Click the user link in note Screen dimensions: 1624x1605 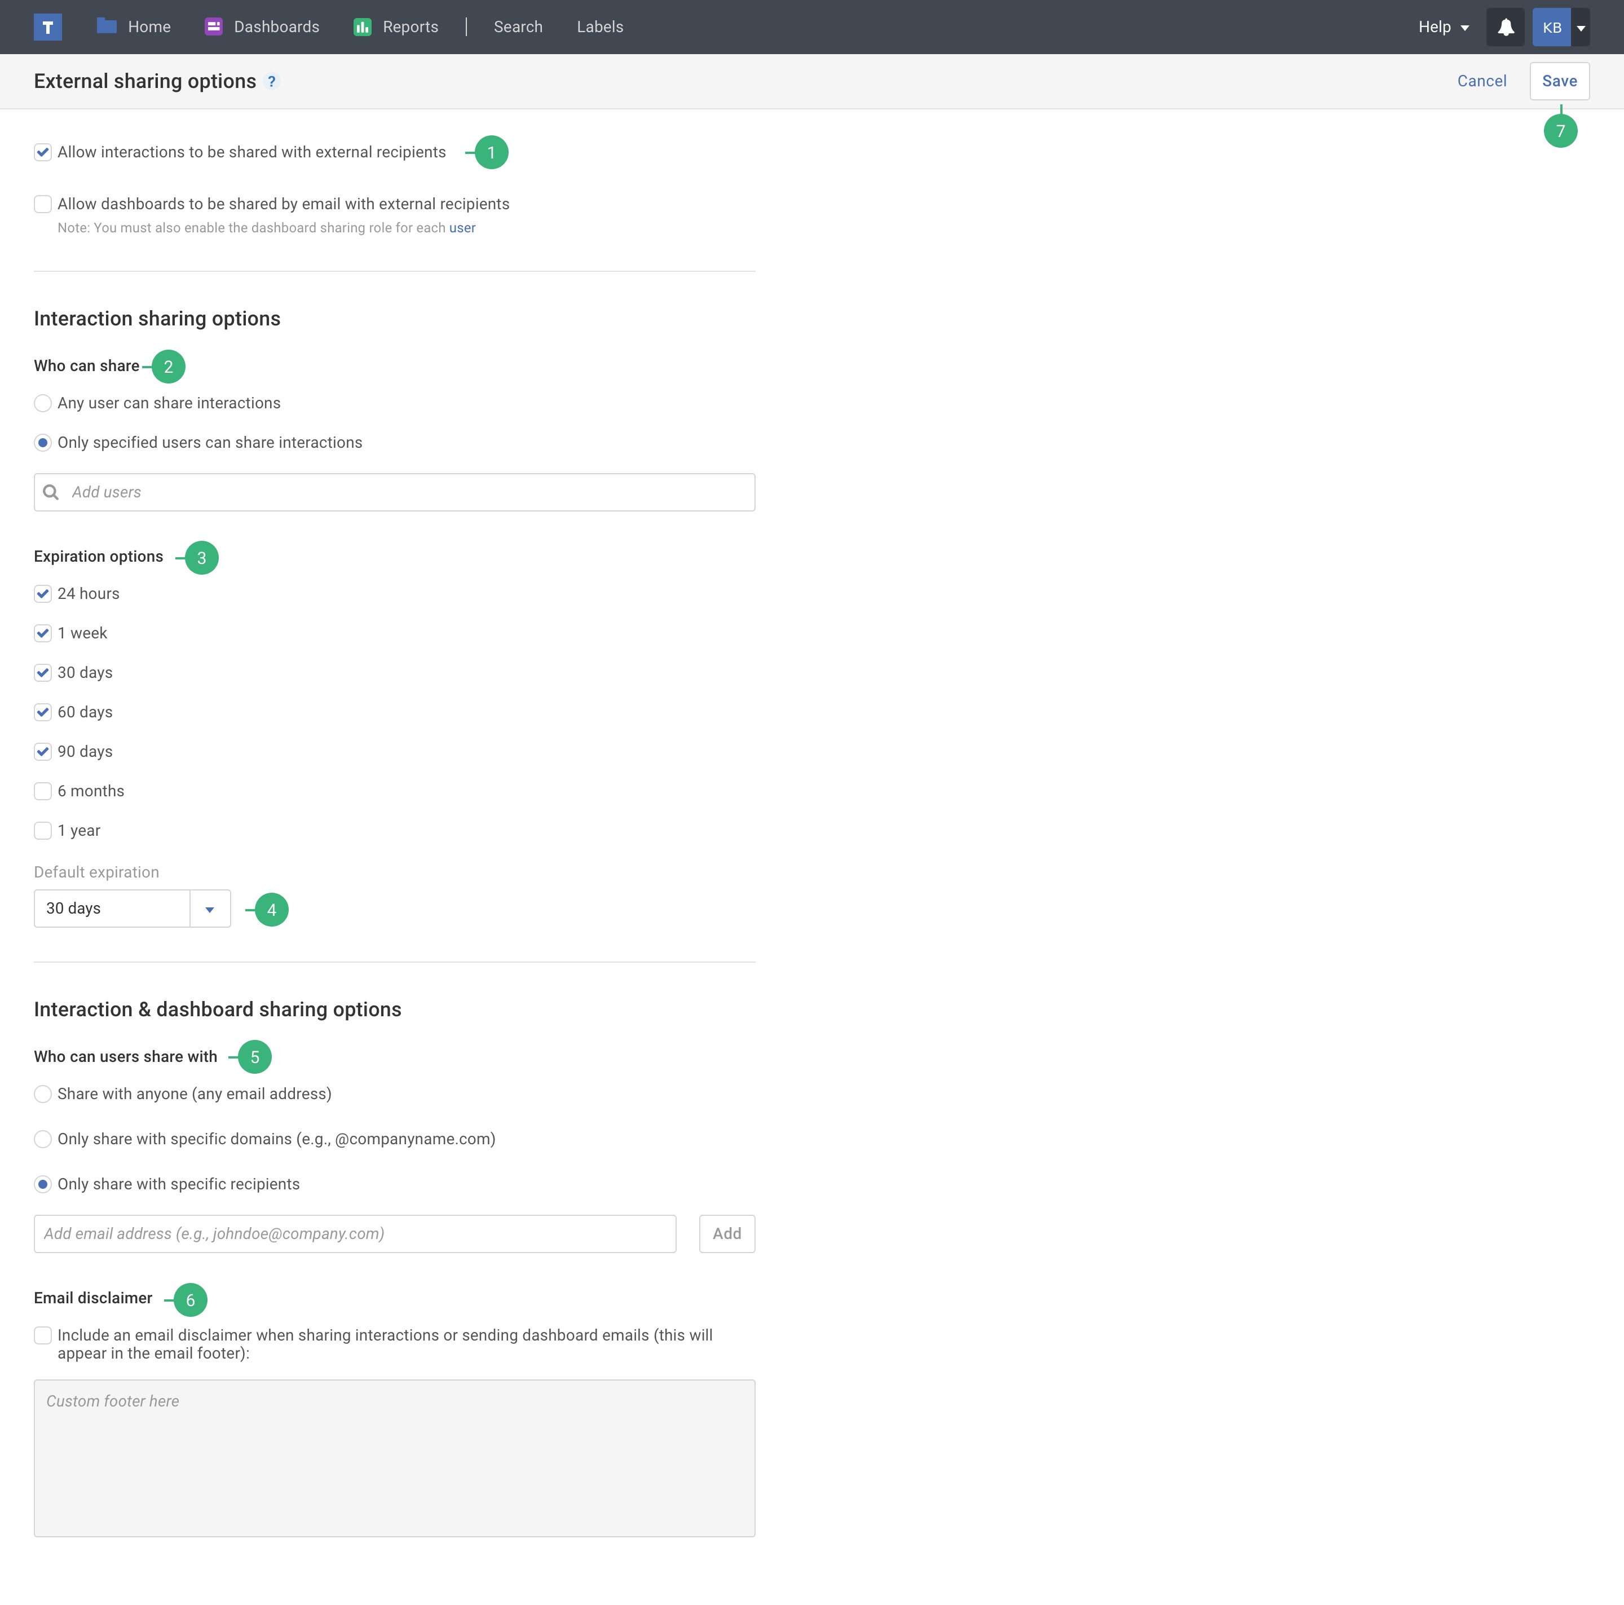pos(462,228)
